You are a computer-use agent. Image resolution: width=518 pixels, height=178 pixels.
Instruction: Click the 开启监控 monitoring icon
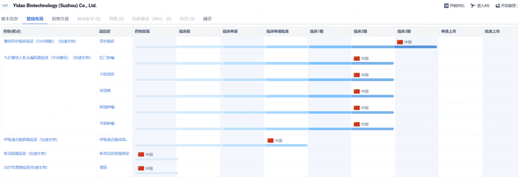click(498, 6)
